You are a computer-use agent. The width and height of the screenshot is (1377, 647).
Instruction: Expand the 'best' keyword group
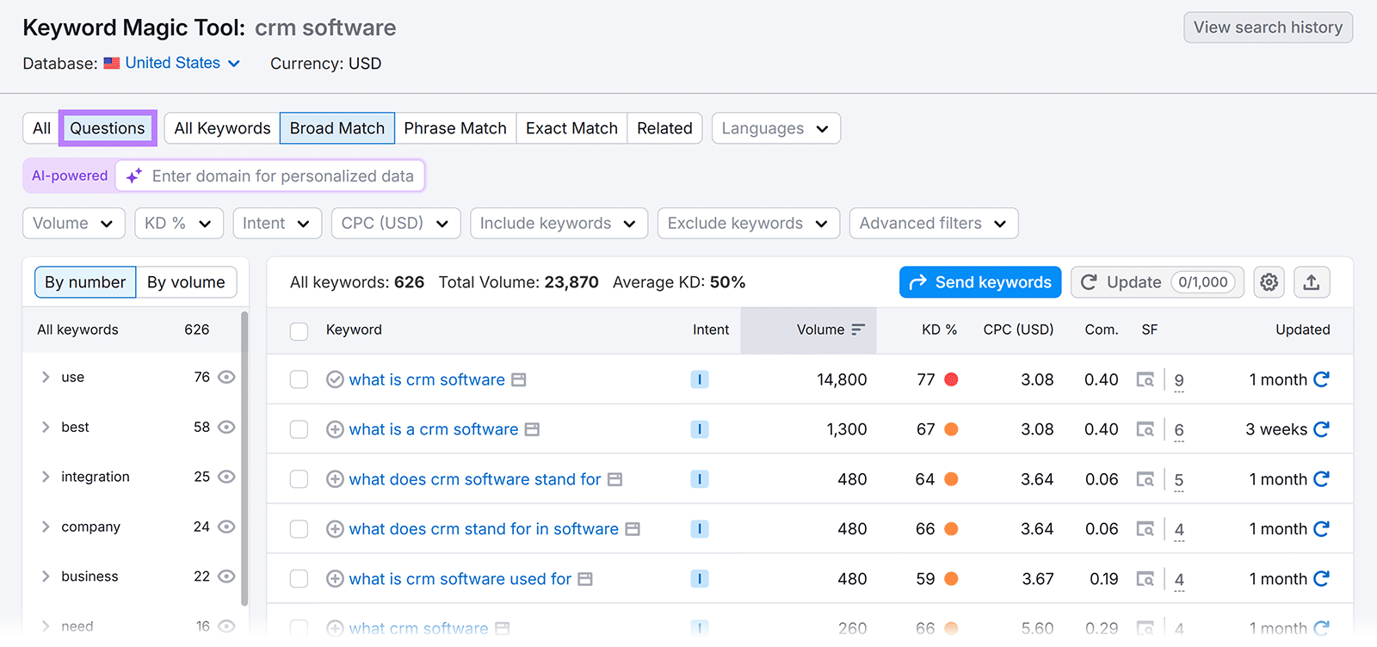pos(46,427)
